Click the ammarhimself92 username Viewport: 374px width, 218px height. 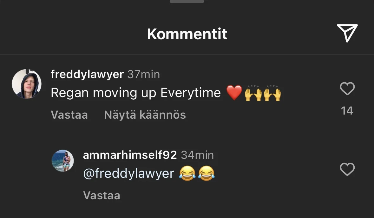pyautogui.click(x=130, y=155)
